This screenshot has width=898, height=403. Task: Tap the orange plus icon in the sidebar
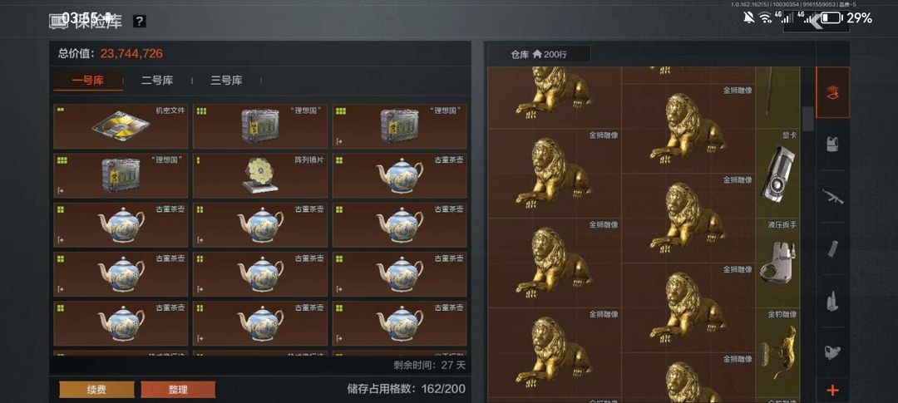click(x=832, y=391)
